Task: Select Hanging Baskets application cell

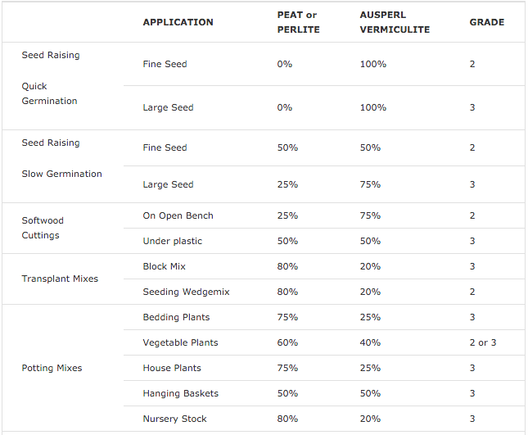Action: [180, 393]
